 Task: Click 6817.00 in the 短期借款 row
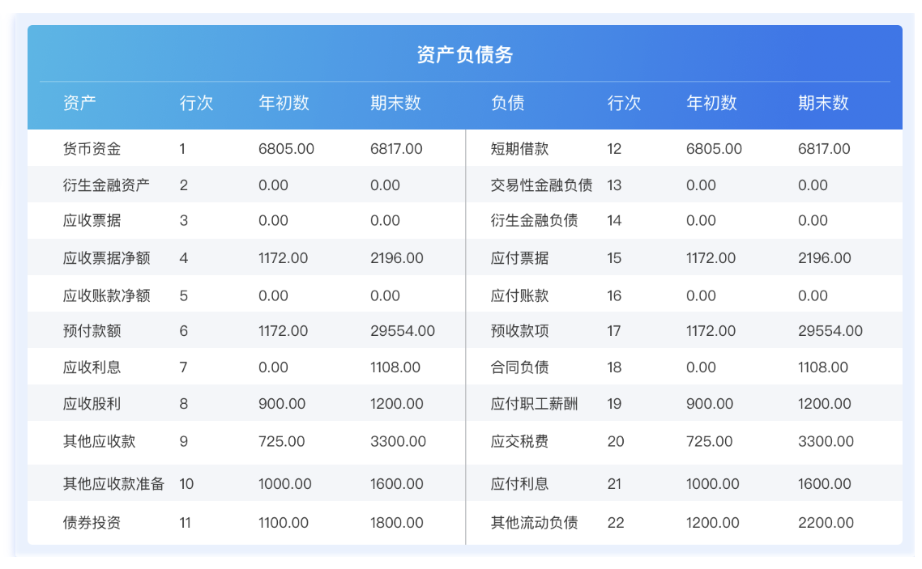click(824, 149)
